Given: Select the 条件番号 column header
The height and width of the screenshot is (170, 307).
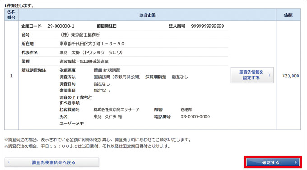Looking at the screenshot, I should click(x=11, y=15).
